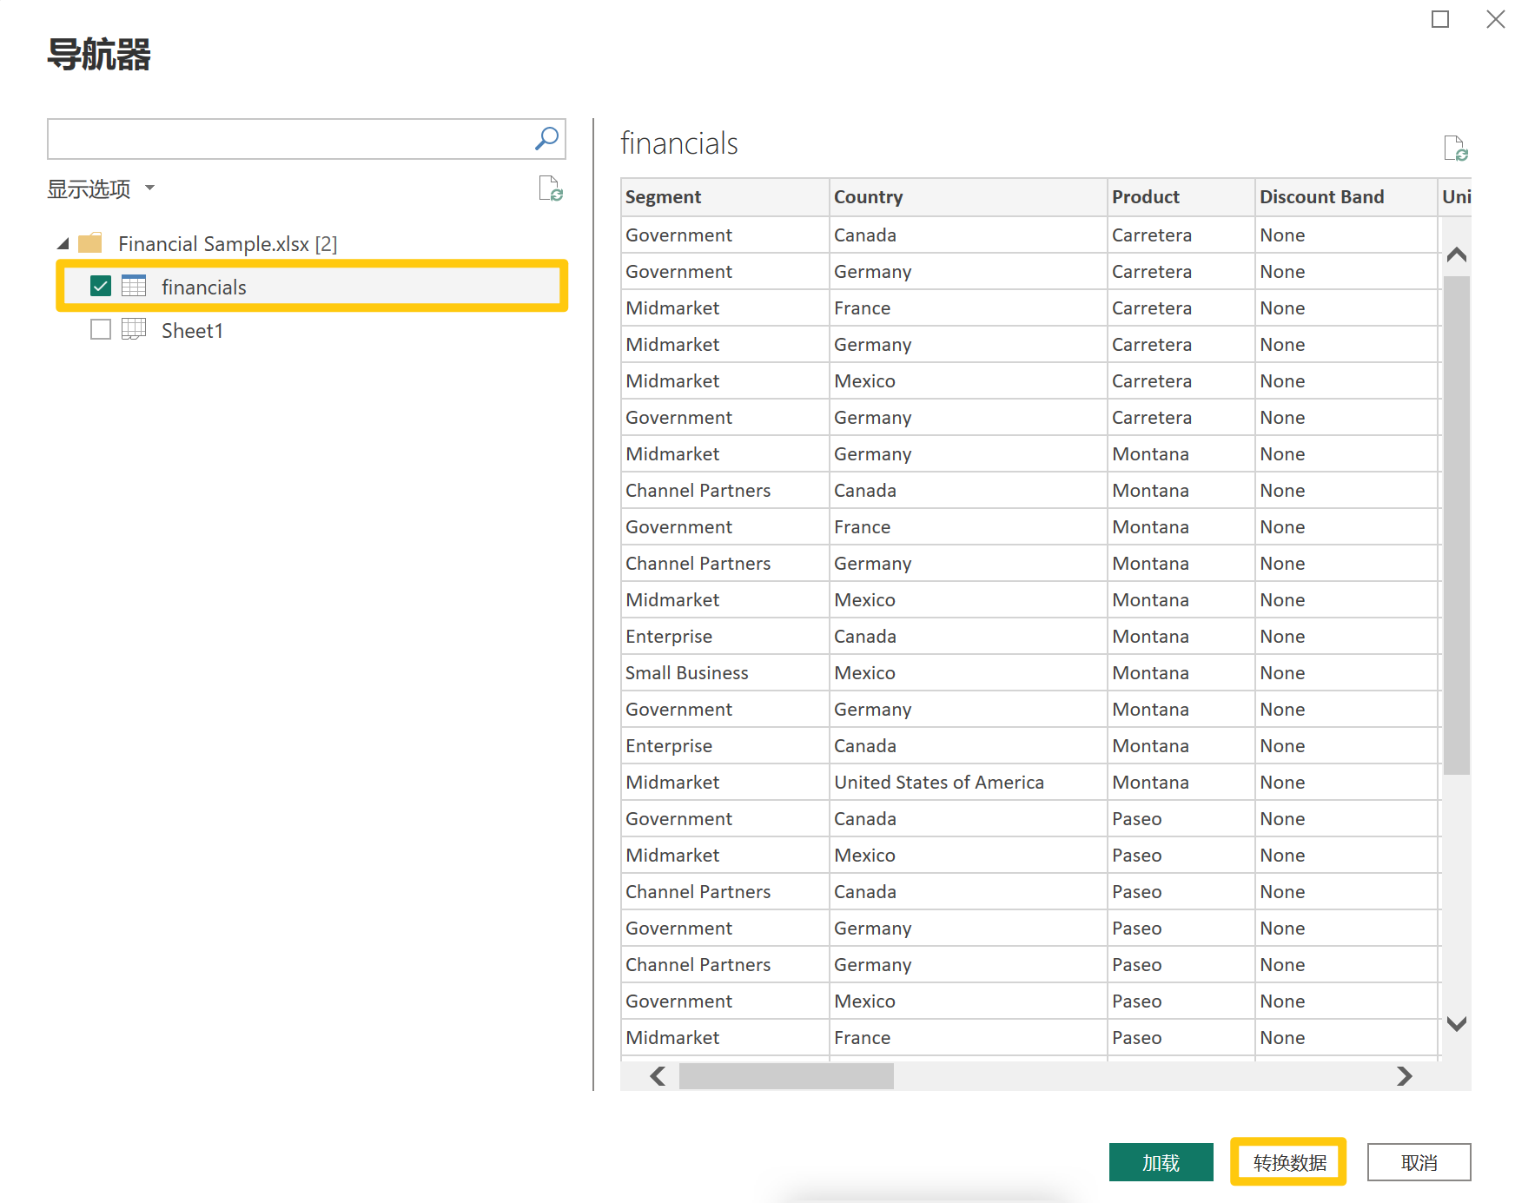Select the Sheet1 tree item
This screenshot has height=1203, width=1515.
pos(192,331)
